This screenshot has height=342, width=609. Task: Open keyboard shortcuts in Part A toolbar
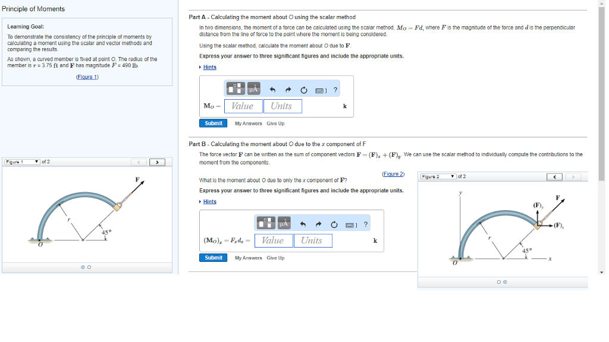pyautogui.click(x=321, y=90)
